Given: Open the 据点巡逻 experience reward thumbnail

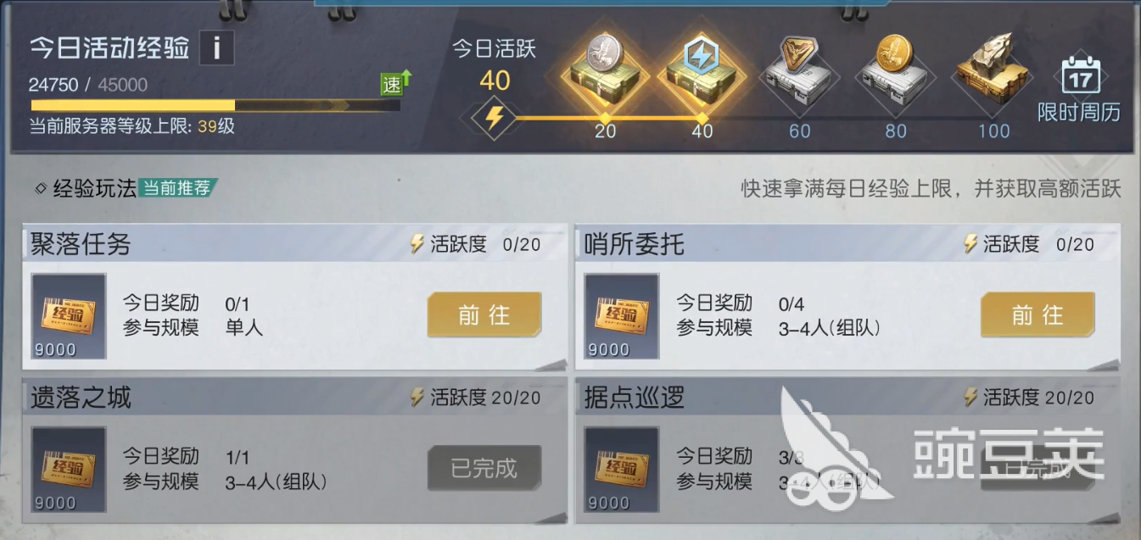Looking at the screenshot, I should (622, 470).
